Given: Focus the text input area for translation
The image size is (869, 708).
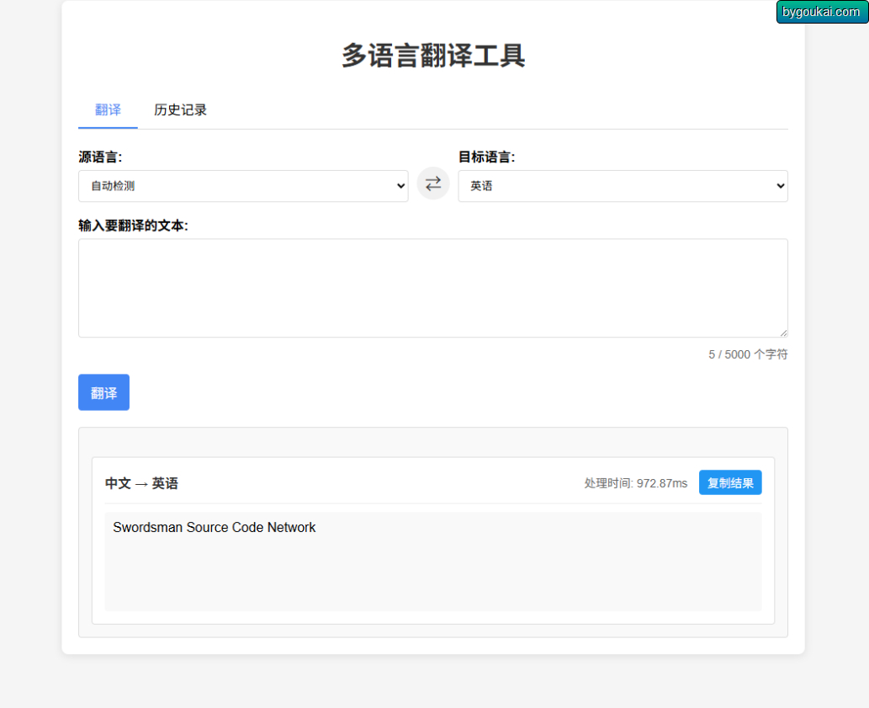Looking at the screenshot, I should tap(432, 288).
